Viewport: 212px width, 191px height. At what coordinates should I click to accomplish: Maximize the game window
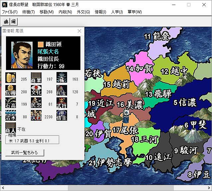(x=189, y=5)
